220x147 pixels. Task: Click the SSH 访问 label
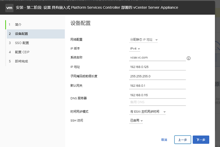click(x=77, y=121)
